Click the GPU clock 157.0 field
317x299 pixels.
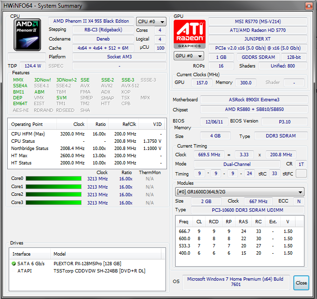202,82
